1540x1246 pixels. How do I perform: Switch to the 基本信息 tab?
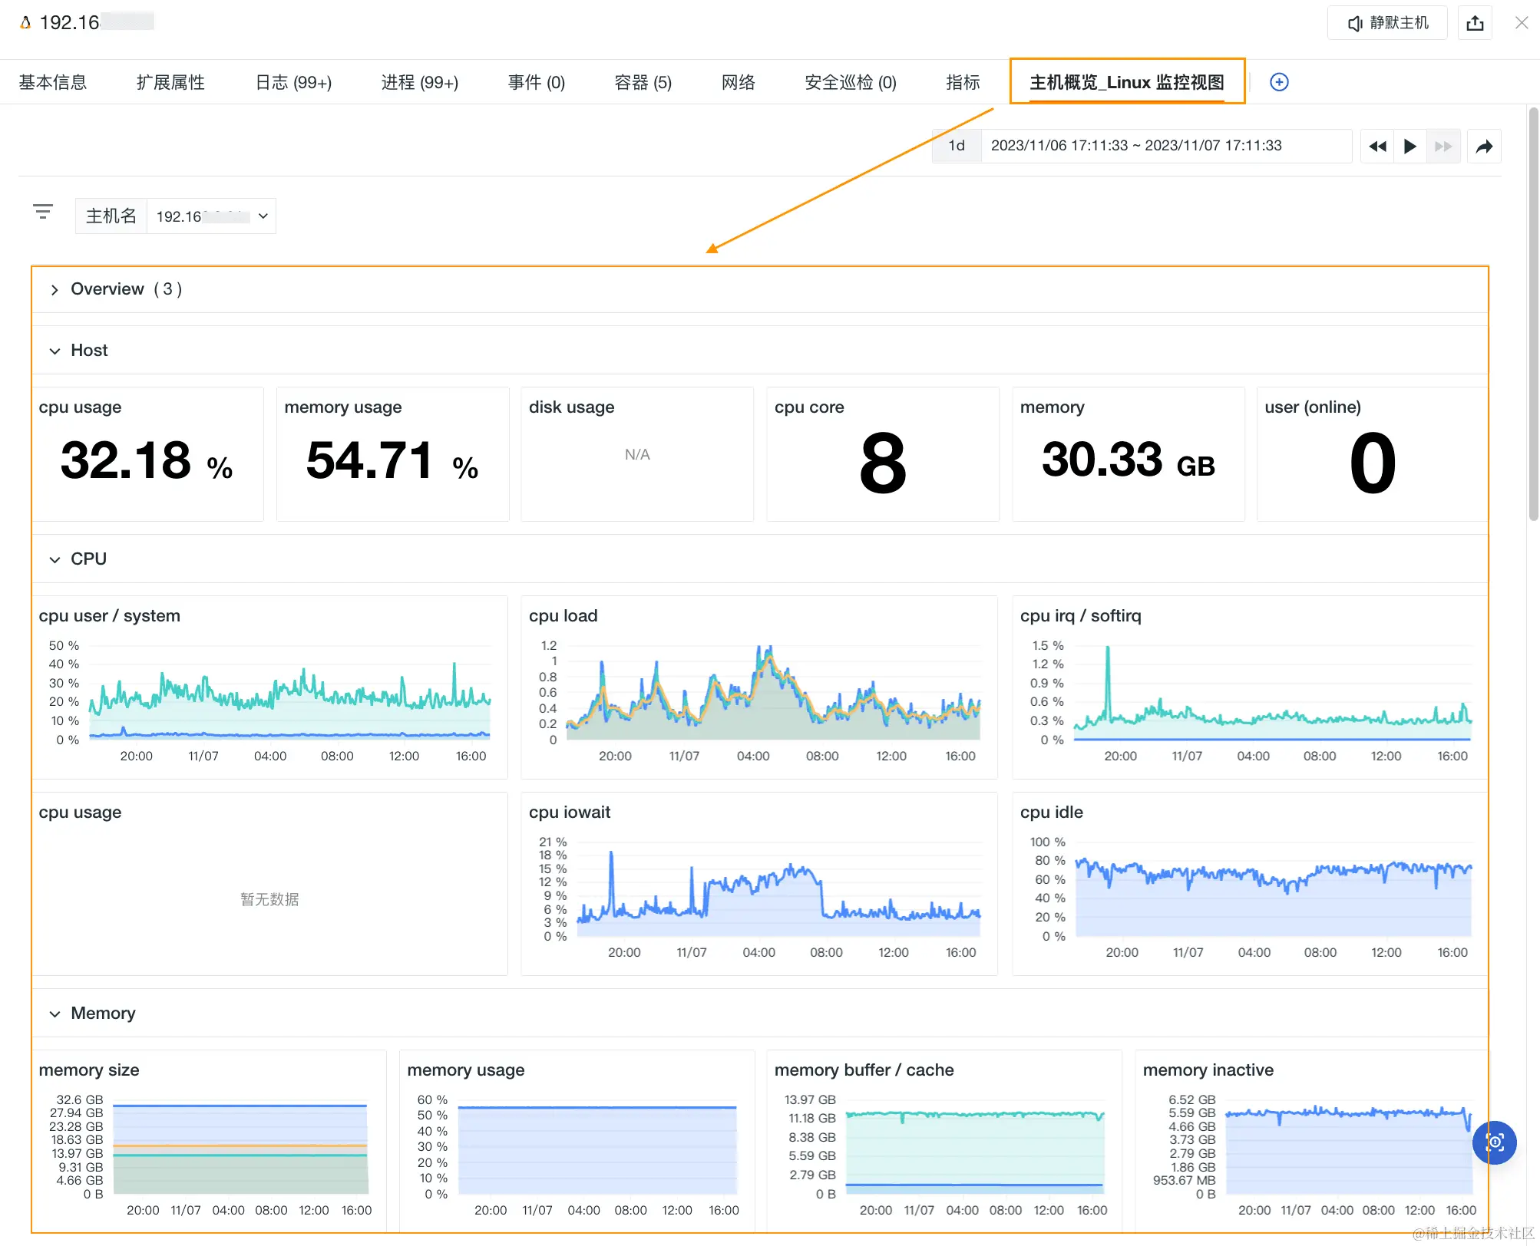(52, 82)
